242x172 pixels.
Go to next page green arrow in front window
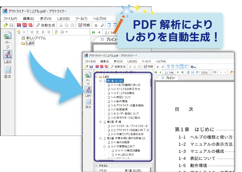point(178,72)
